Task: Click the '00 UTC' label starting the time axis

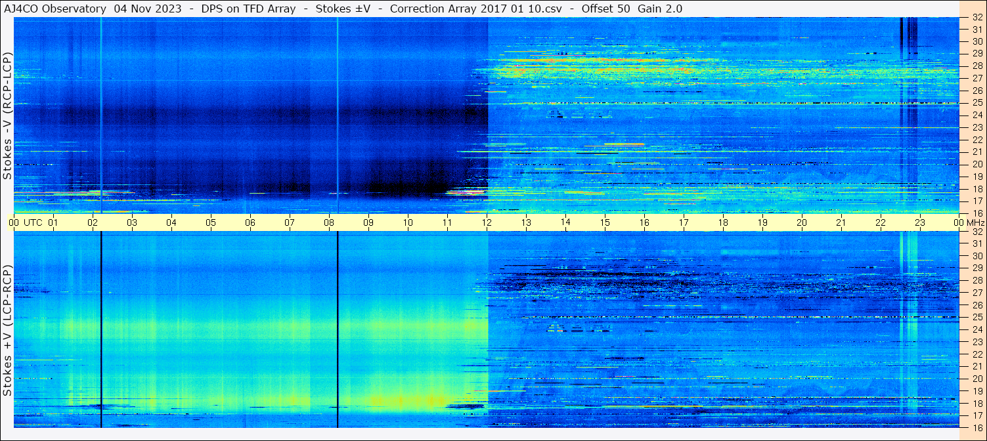Action: click(25, 223)
